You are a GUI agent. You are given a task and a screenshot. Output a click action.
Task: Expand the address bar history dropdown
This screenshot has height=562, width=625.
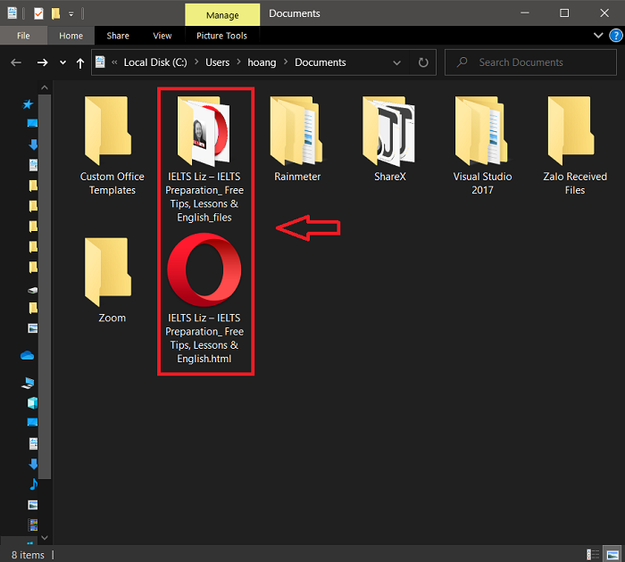pyautogui.click(x=396, y=62)
